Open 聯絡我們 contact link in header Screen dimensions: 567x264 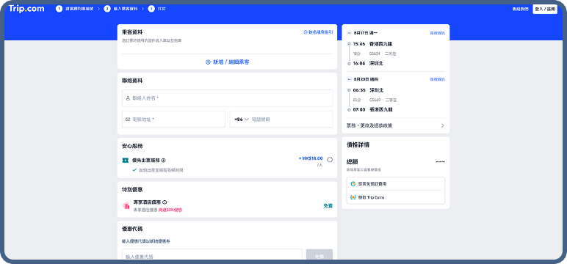tap(520, 9)
